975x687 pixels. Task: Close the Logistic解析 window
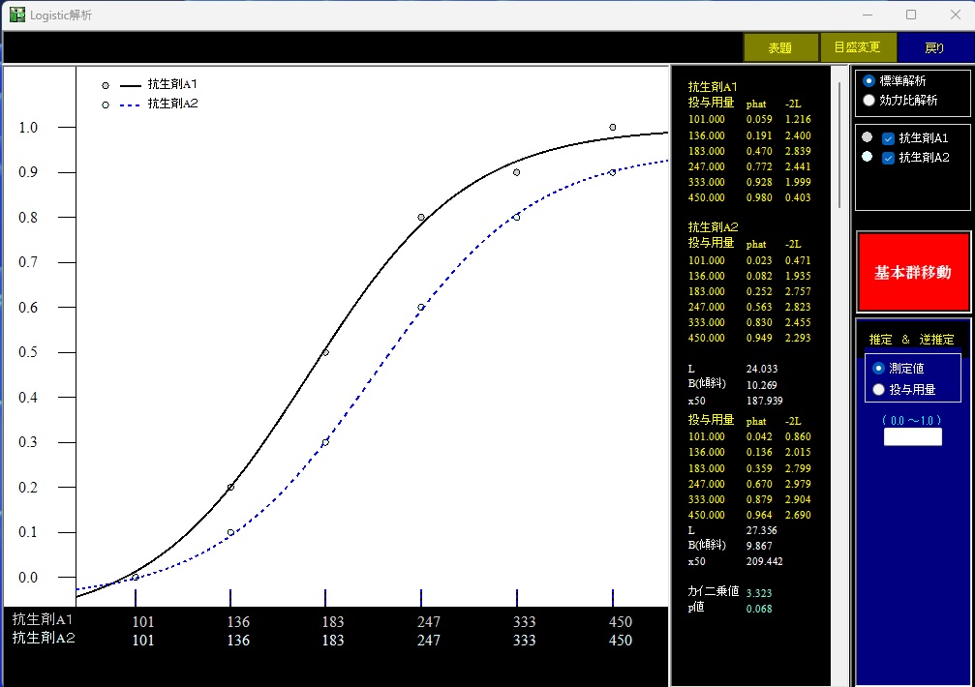pos(954,15)
